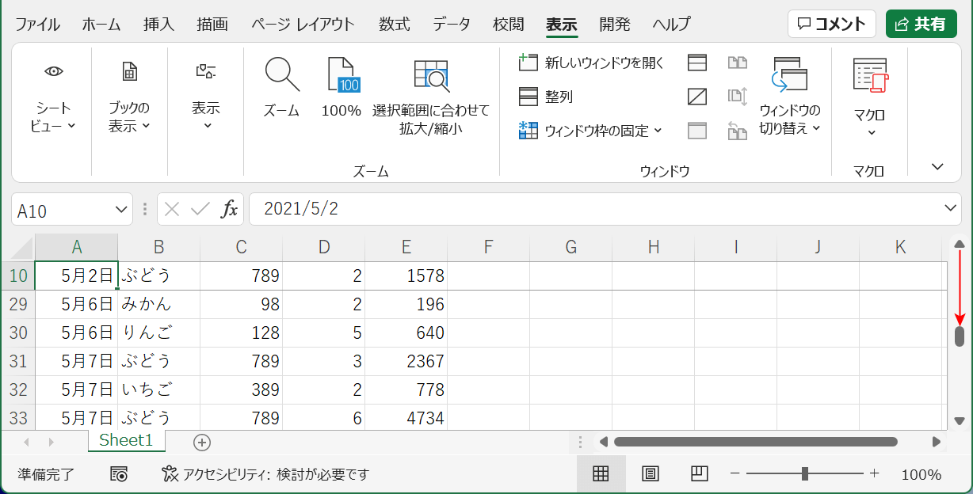Click the formula bar showing 2021/5/2
This screenshot has width=973, height=494.
click(596, 209)
